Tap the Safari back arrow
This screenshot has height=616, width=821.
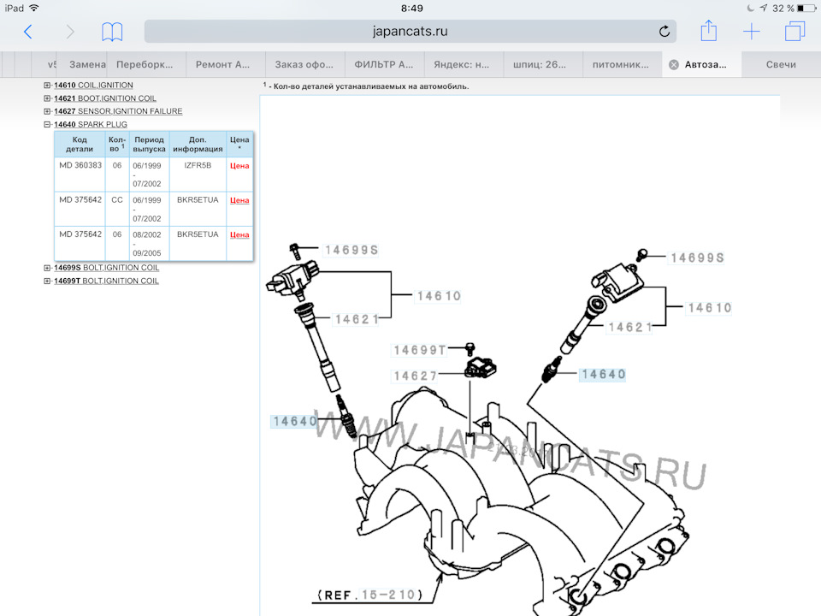tap(28, 33)
